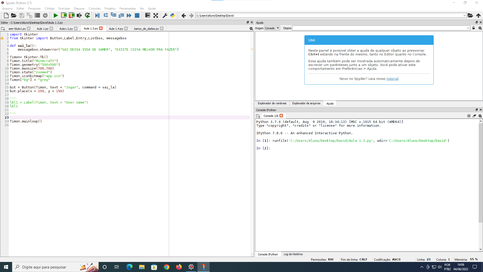This screenshot has height=272, width=483.
Task: Step into function (debug)
Action: (x=113, y=16)
